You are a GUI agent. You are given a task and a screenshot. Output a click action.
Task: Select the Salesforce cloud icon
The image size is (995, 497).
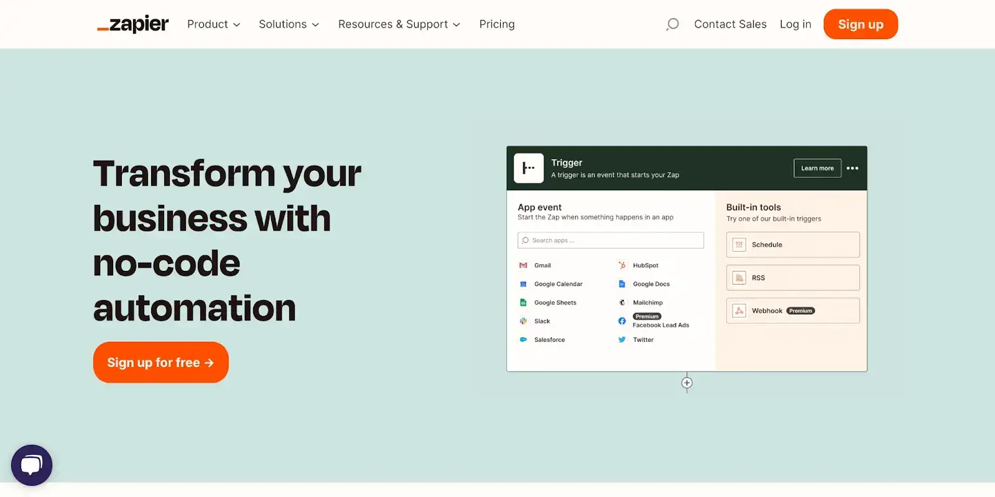(523, 340)
